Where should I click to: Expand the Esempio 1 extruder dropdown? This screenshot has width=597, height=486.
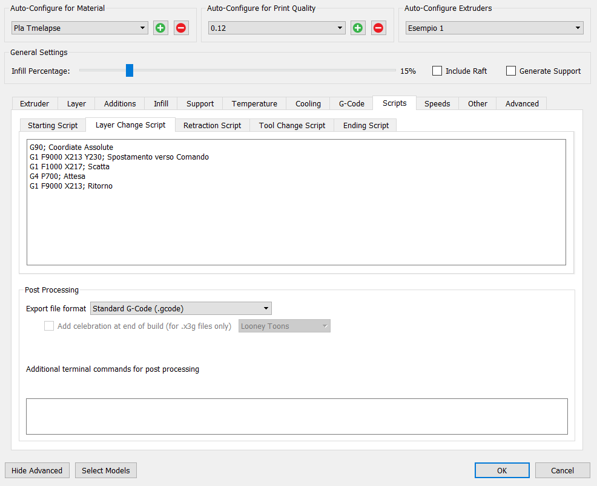[494, 28]
